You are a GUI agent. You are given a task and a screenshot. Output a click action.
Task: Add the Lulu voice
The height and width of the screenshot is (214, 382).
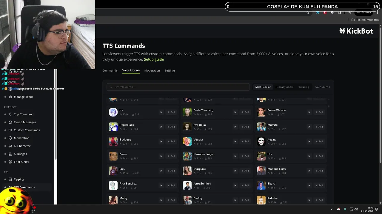click(x=171, y=171)
